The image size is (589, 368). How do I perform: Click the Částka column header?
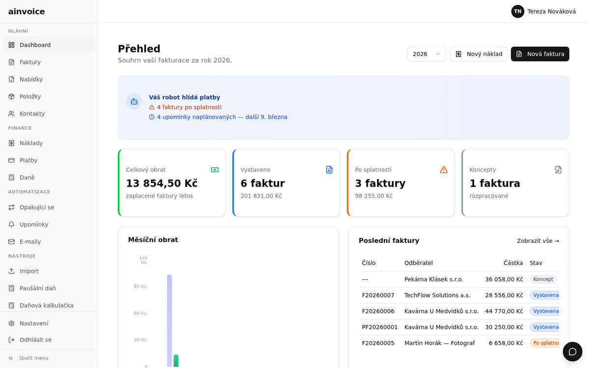[x=513, y=263]
